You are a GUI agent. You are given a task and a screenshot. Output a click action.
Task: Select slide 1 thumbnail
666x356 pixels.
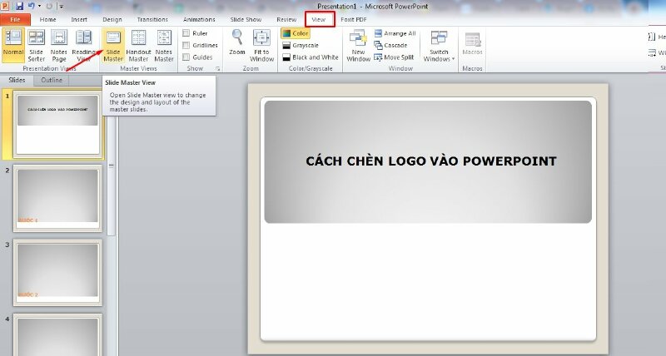click(x=57, y=124)
